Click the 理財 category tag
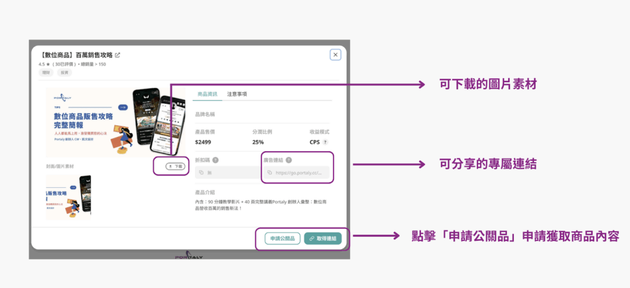630x288 pixels. [x=46, y=72]
